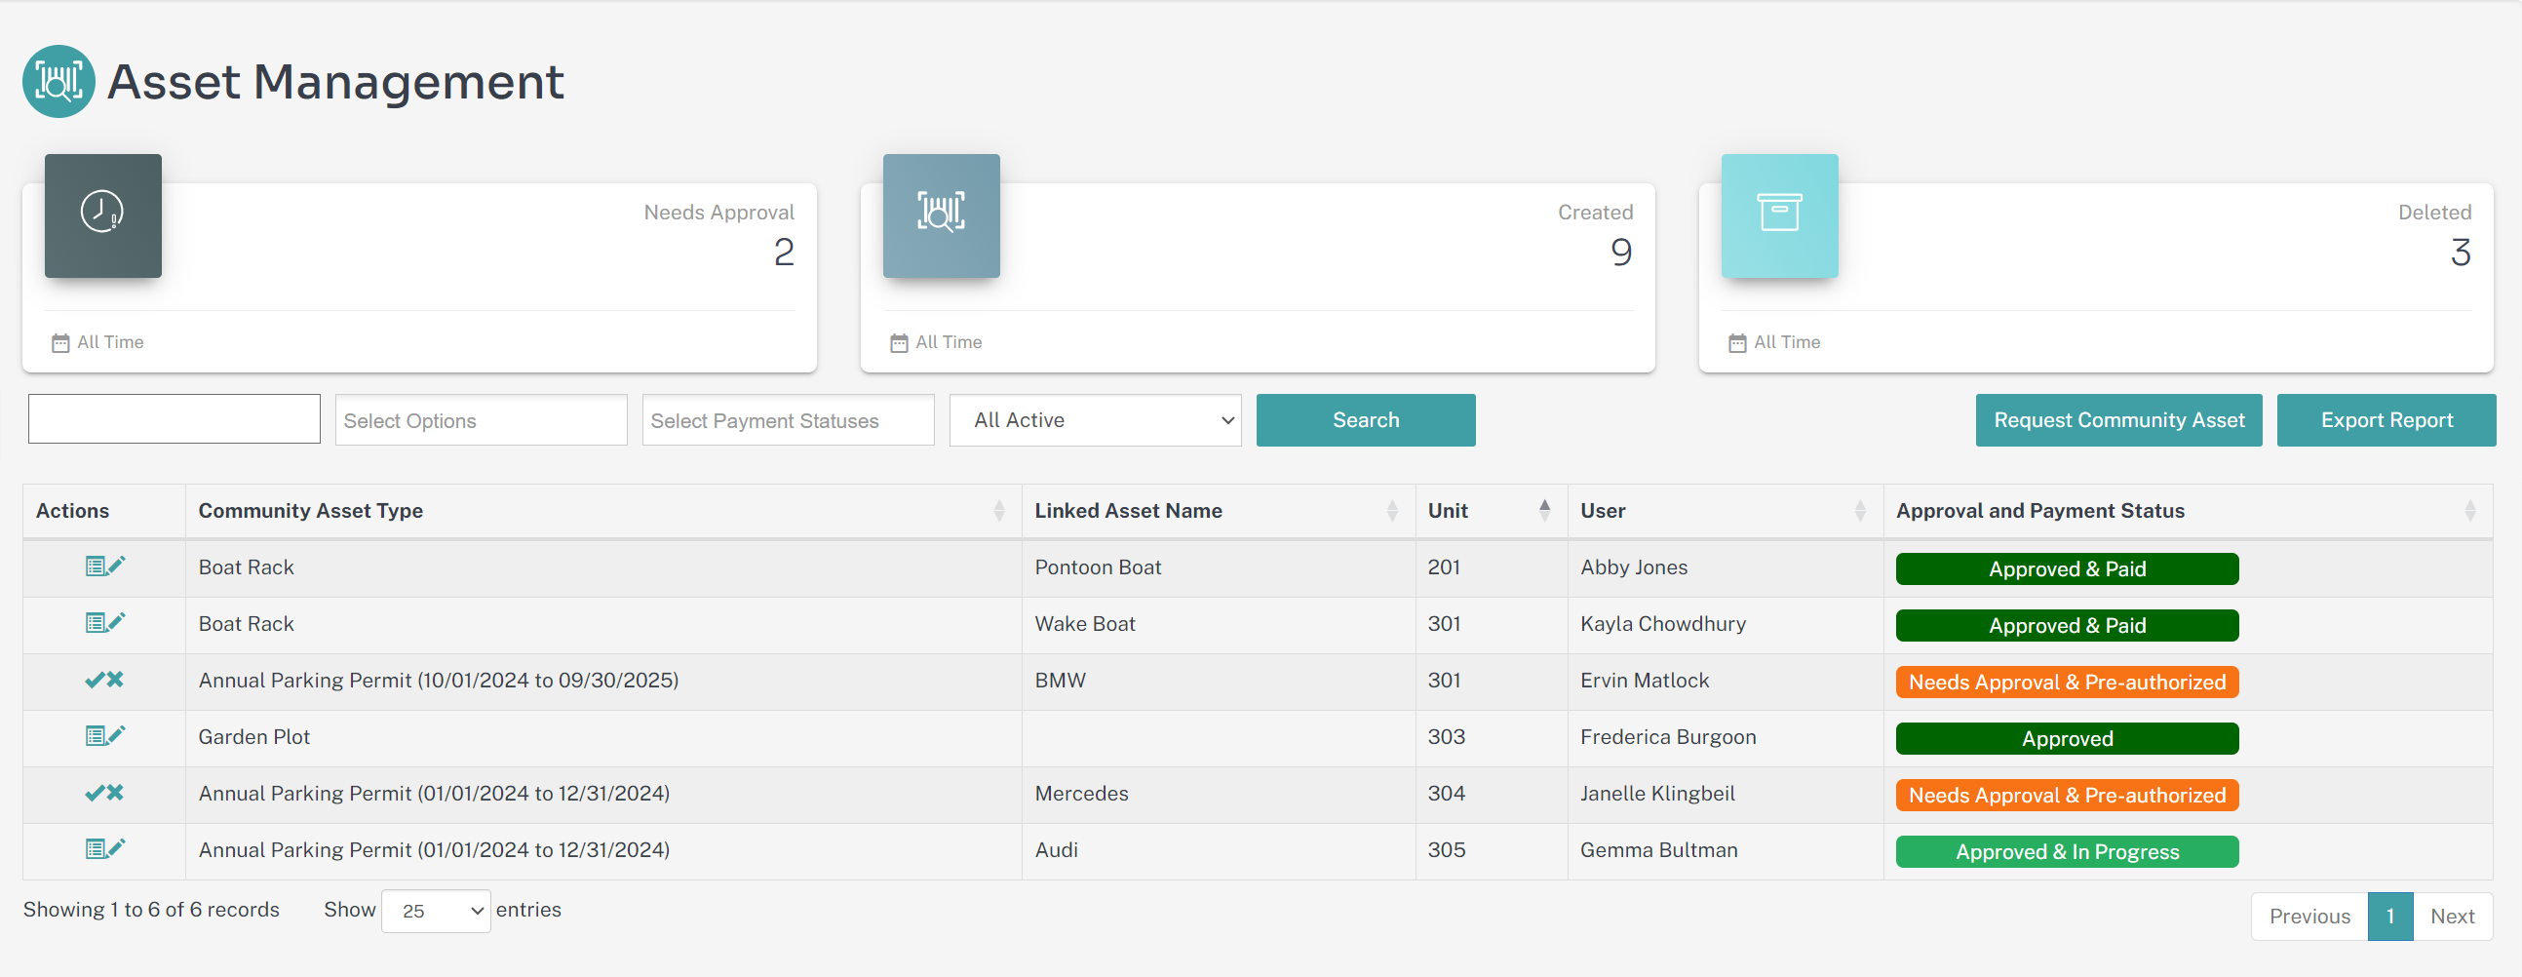
Task: Click the Approved badge for Frederica Burgoon
Action: coord(2067,739)
